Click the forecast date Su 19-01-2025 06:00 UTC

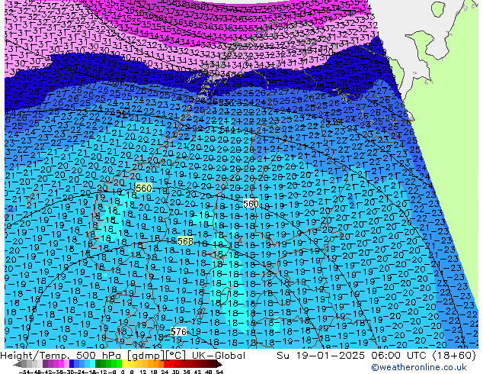(x=353, y=356)
